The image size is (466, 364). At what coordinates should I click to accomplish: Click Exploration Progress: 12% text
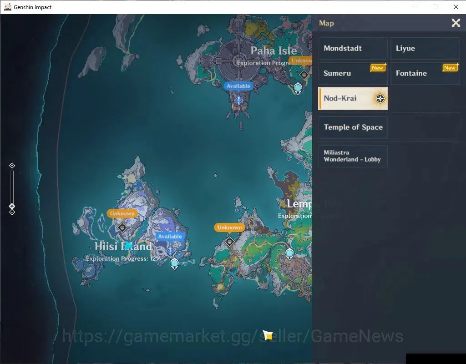(x=123, y=258)
